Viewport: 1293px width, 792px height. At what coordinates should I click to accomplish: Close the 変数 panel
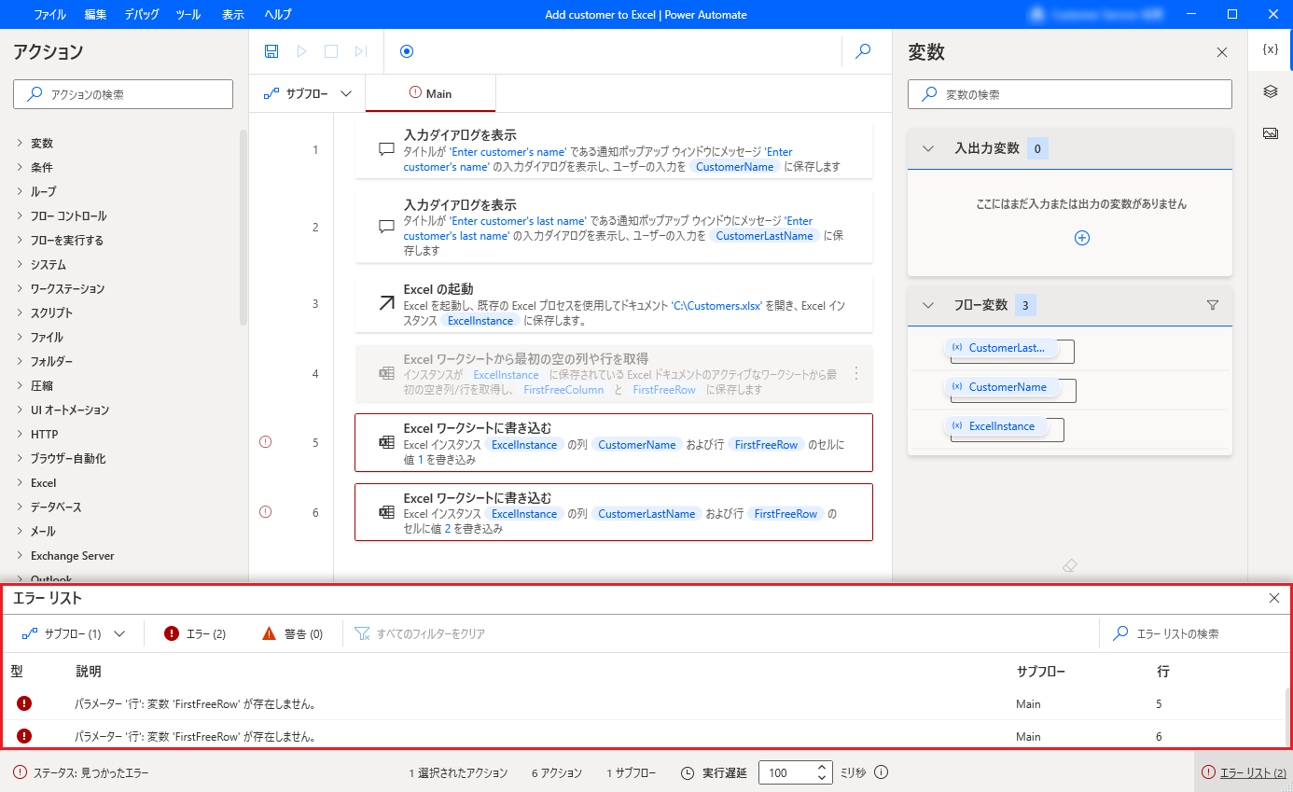[x=1222, y=52]
